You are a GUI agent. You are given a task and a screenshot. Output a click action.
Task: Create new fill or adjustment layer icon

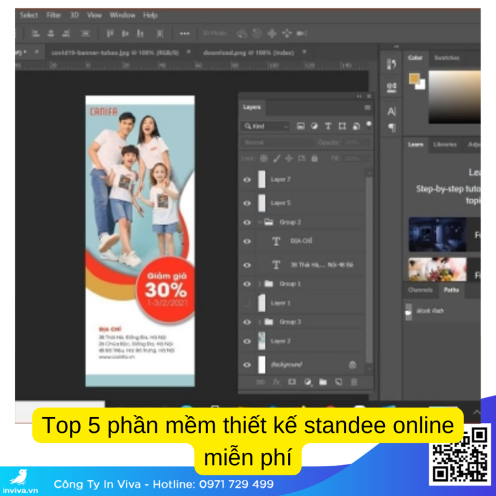point(308,382)
